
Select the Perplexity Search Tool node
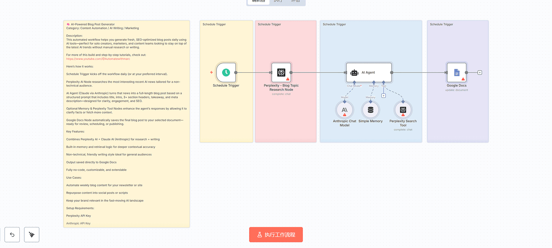(x=403, y=110)
